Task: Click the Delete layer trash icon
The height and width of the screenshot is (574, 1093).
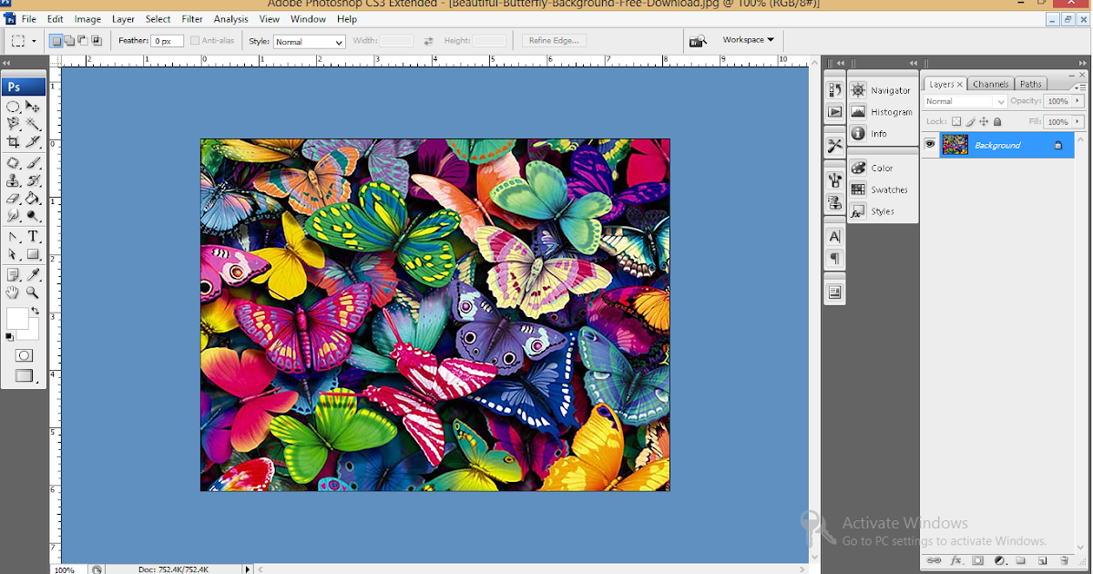Action: [x=1064, y=561]
